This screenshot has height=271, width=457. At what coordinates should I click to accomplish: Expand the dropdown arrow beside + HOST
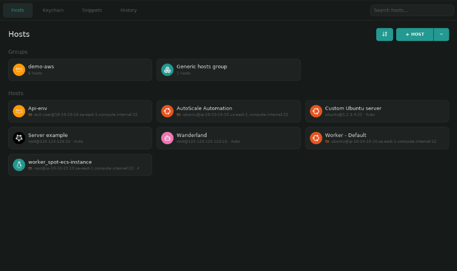coord(441,34)
